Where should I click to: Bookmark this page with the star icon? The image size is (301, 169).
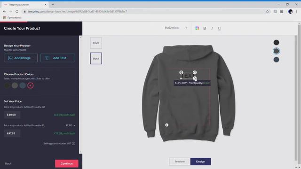(268, 11)
